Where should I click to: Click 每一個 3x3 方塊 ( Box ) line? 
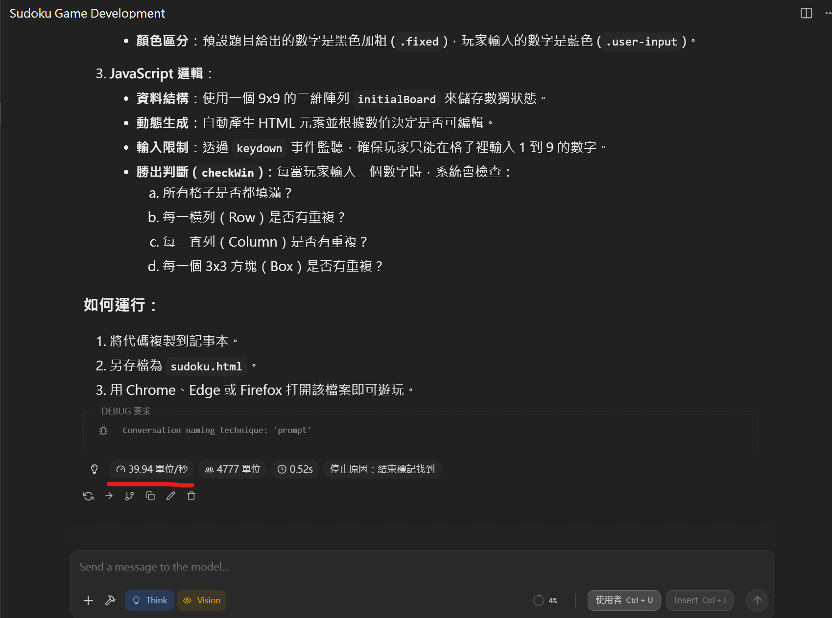(x=272, y=266)
